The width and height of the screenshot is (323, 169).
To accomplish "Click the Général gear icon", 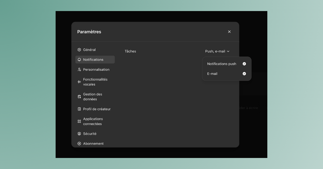I will coord(79,50).
